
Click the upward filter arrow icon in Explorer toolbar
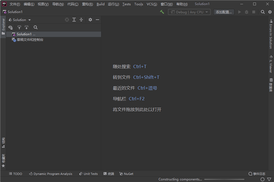point(19,27)
